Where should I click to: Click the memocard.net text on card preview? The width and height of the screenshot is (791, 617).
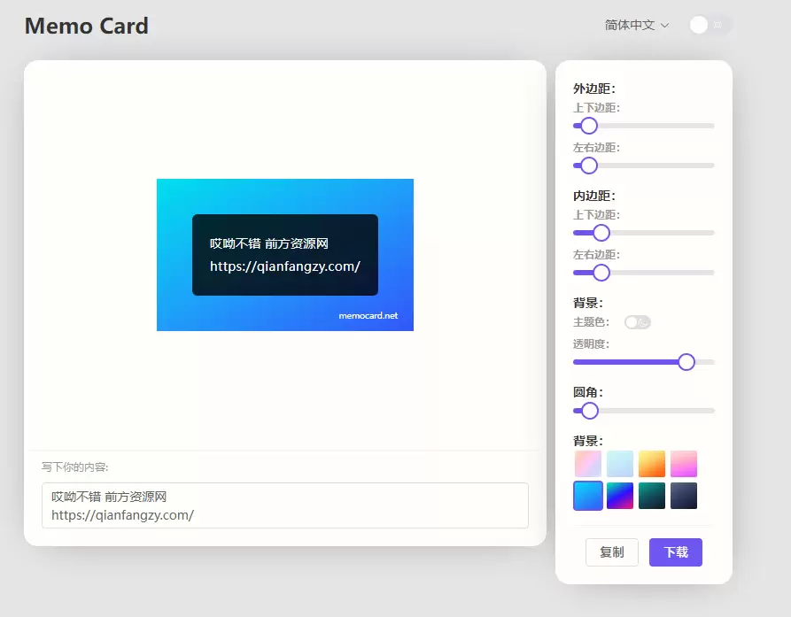coord(368,315)
